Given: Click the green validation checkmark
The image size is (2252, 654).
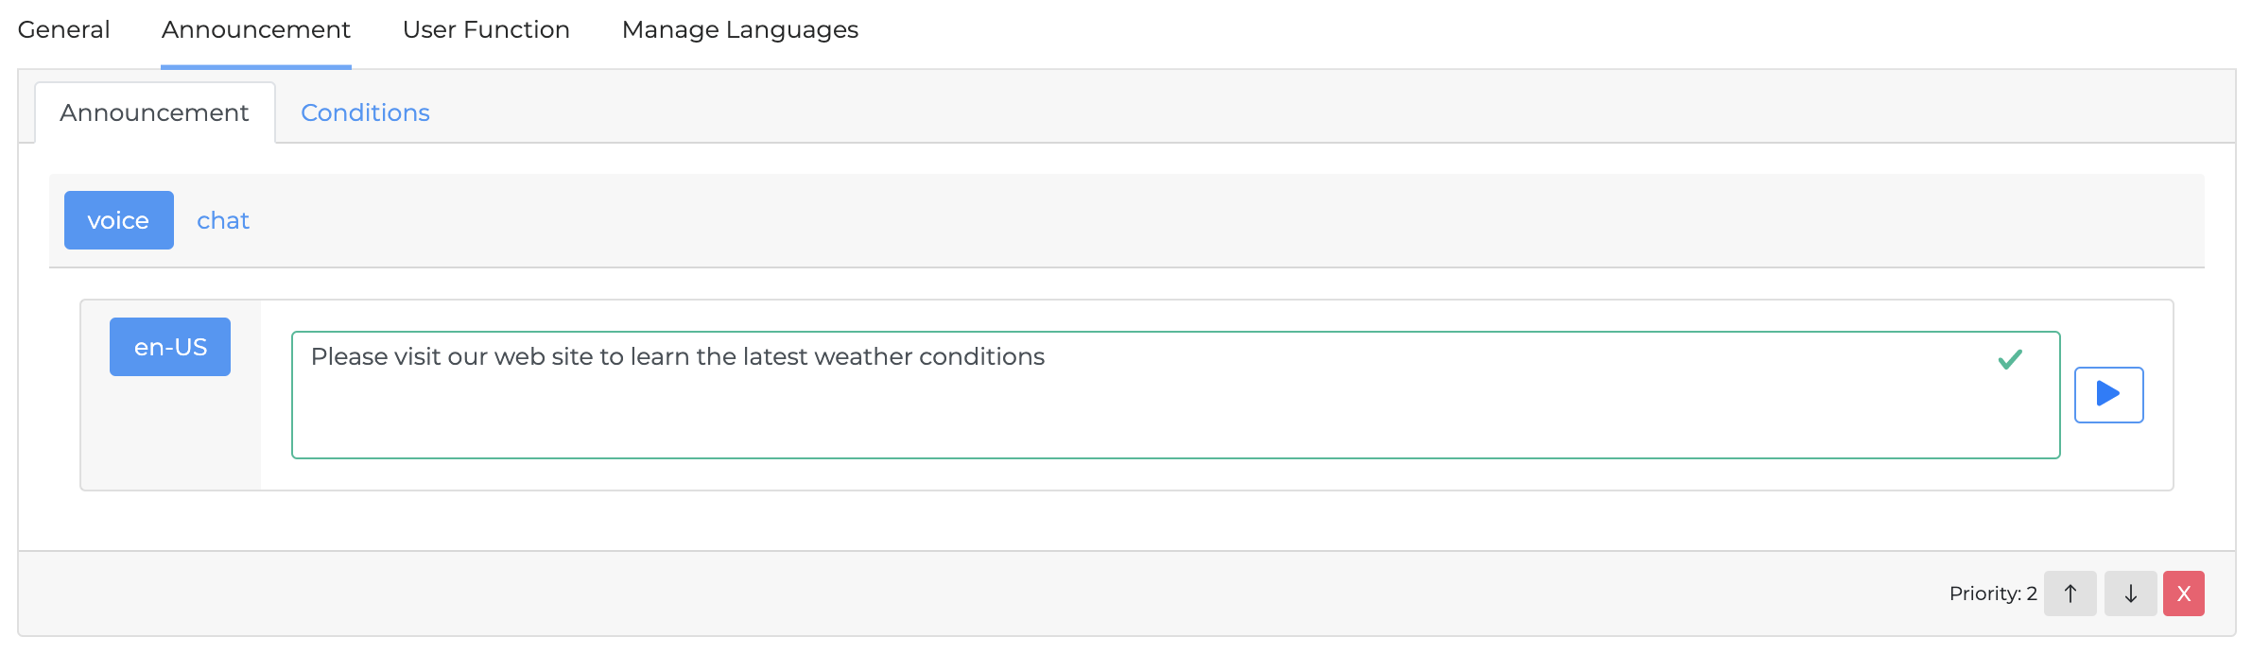Looking at the screenshot, I should click(2010, 359).
